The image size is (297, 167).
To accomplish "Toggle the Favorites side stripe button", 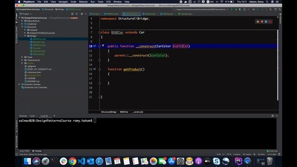I will pyautogui.click(x=17, y=141).
